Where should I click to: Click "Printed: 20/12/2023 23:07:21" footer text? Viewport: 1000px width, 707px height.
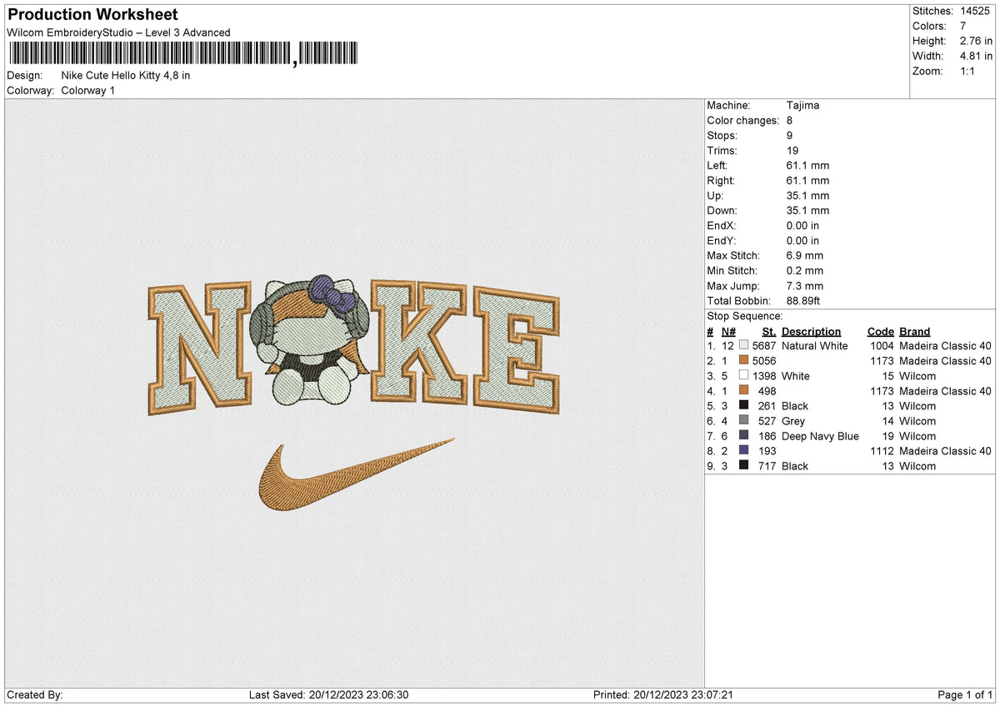pos(663,695)
